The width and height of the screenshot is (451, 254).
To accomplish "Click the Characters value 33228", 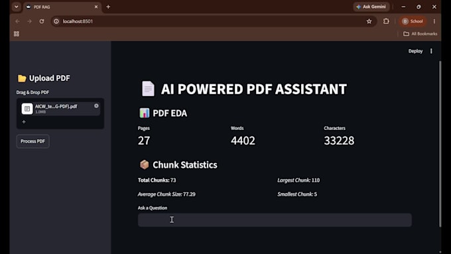I will pos(339,141).
